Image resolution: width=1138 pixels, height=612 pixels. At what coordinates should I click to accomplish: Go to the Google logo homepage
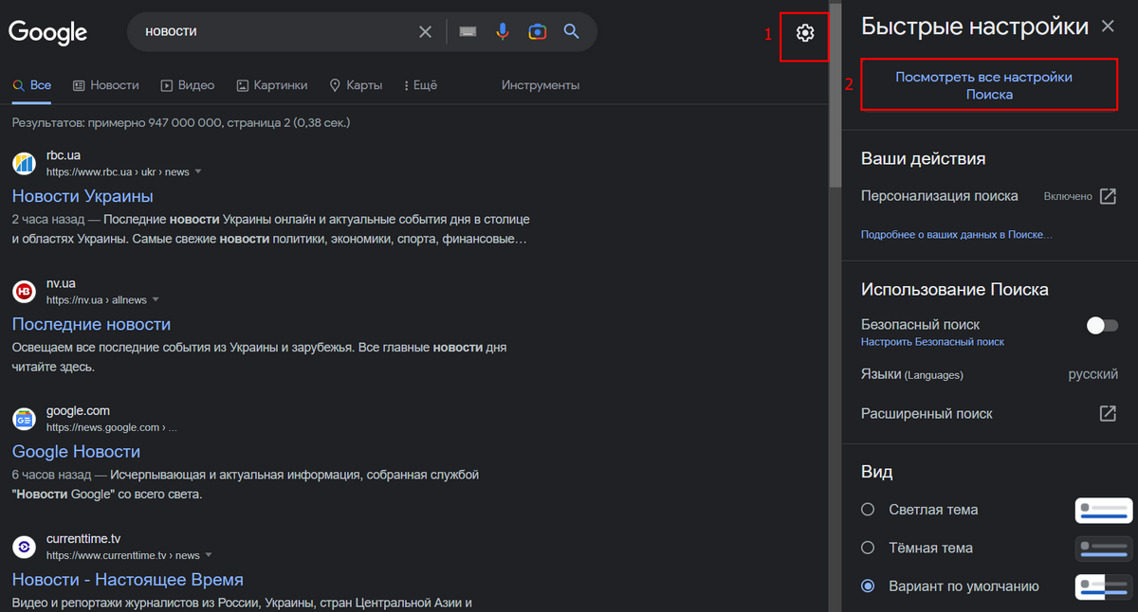click(48, 33)
